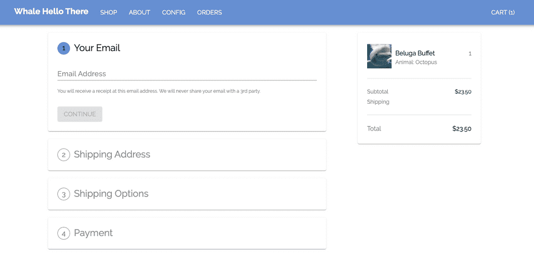The height and width of the screenshot is (262, 534).
Task: Open the Whale Hello There home logo
Action: click(51, 12)
